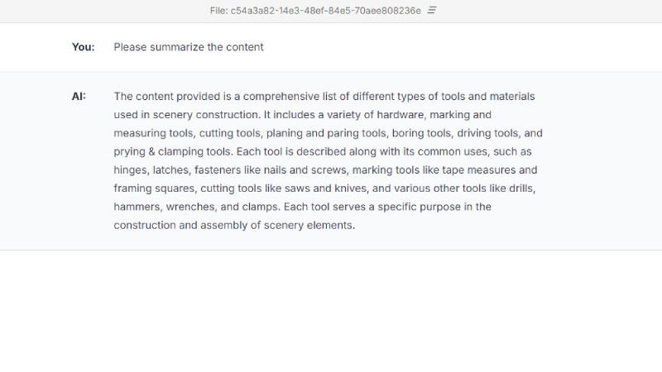Click the word "hinges" in the summary
662x372 pixels.
132,170
